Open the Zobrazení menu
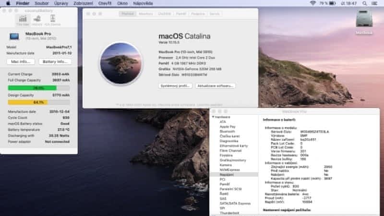This screenshot has width=384, height=216. click(83, 3)
